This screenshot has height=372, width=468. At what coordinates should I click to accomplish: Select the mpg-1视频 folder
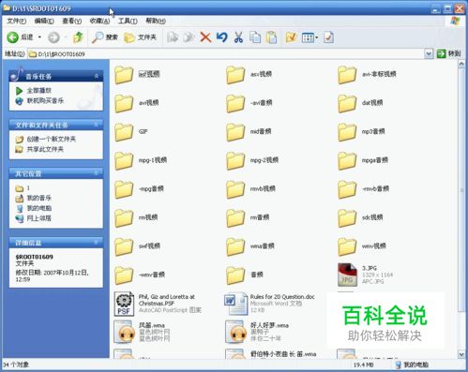pos(141,160)
